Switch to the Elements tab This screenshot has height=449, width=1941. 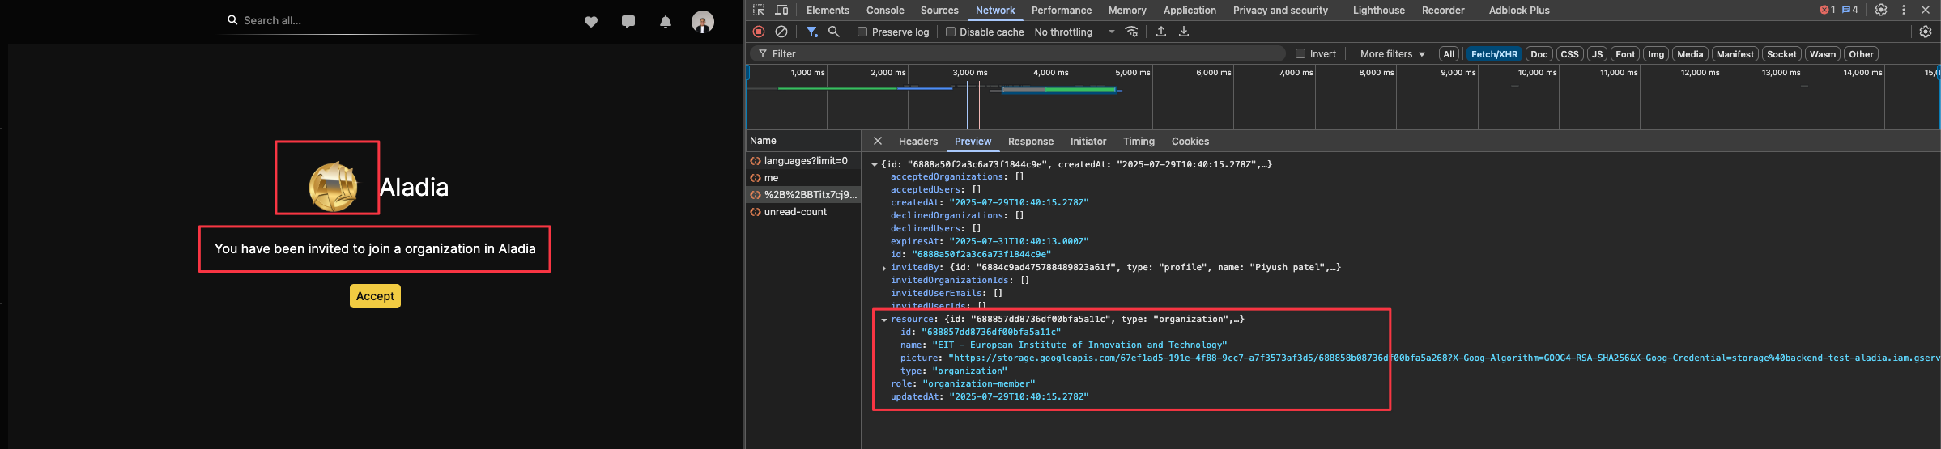[x=828, y=10]
